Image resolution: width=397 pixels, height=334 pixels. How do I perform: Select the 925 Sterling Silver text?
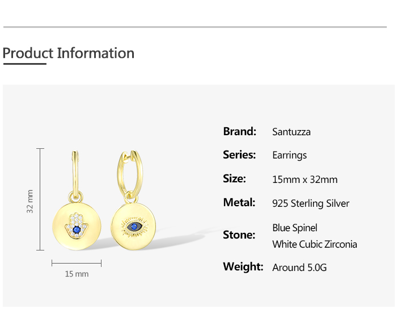click(311, 203)
